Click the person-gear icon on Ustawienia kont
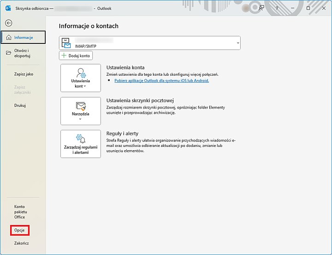 [x=81, y=73]
